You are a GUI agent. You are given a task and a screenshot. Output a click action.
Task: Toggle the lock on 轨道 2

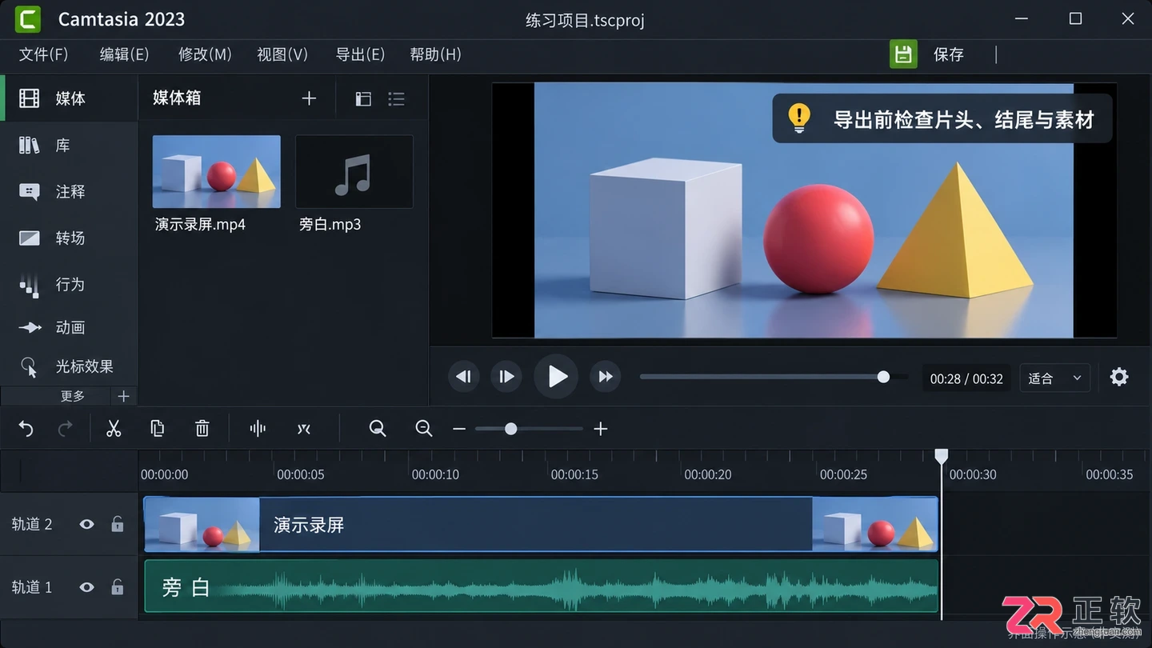pyautogui.click(x=118, y=524)
